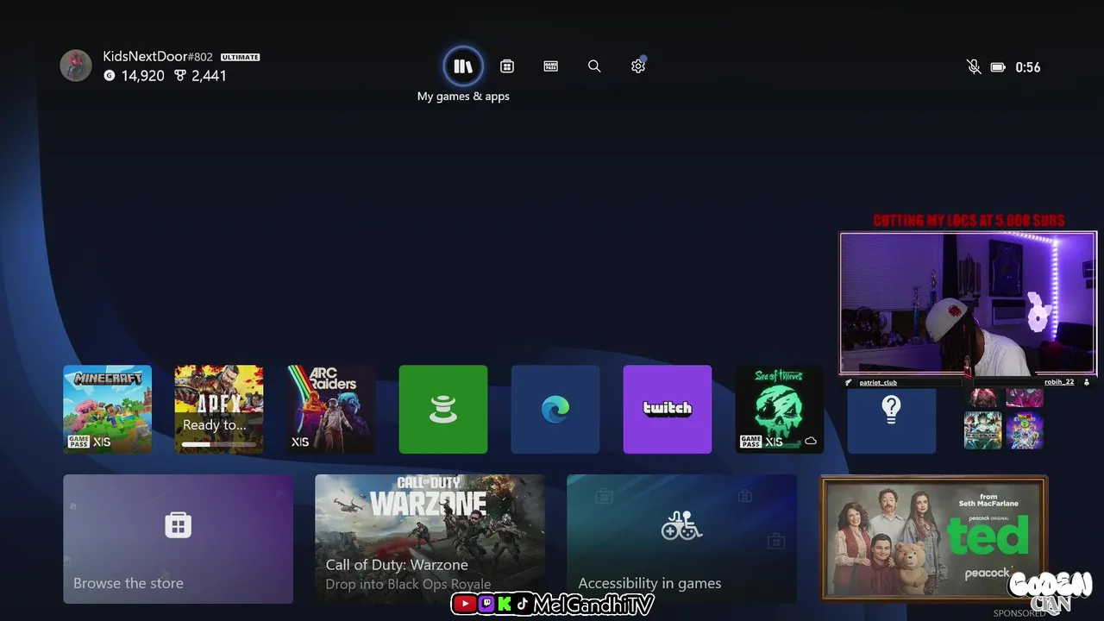Open the green Xbox Game Bar app tile
Screen dimensions: 1104x621
[x=443, y=409]
